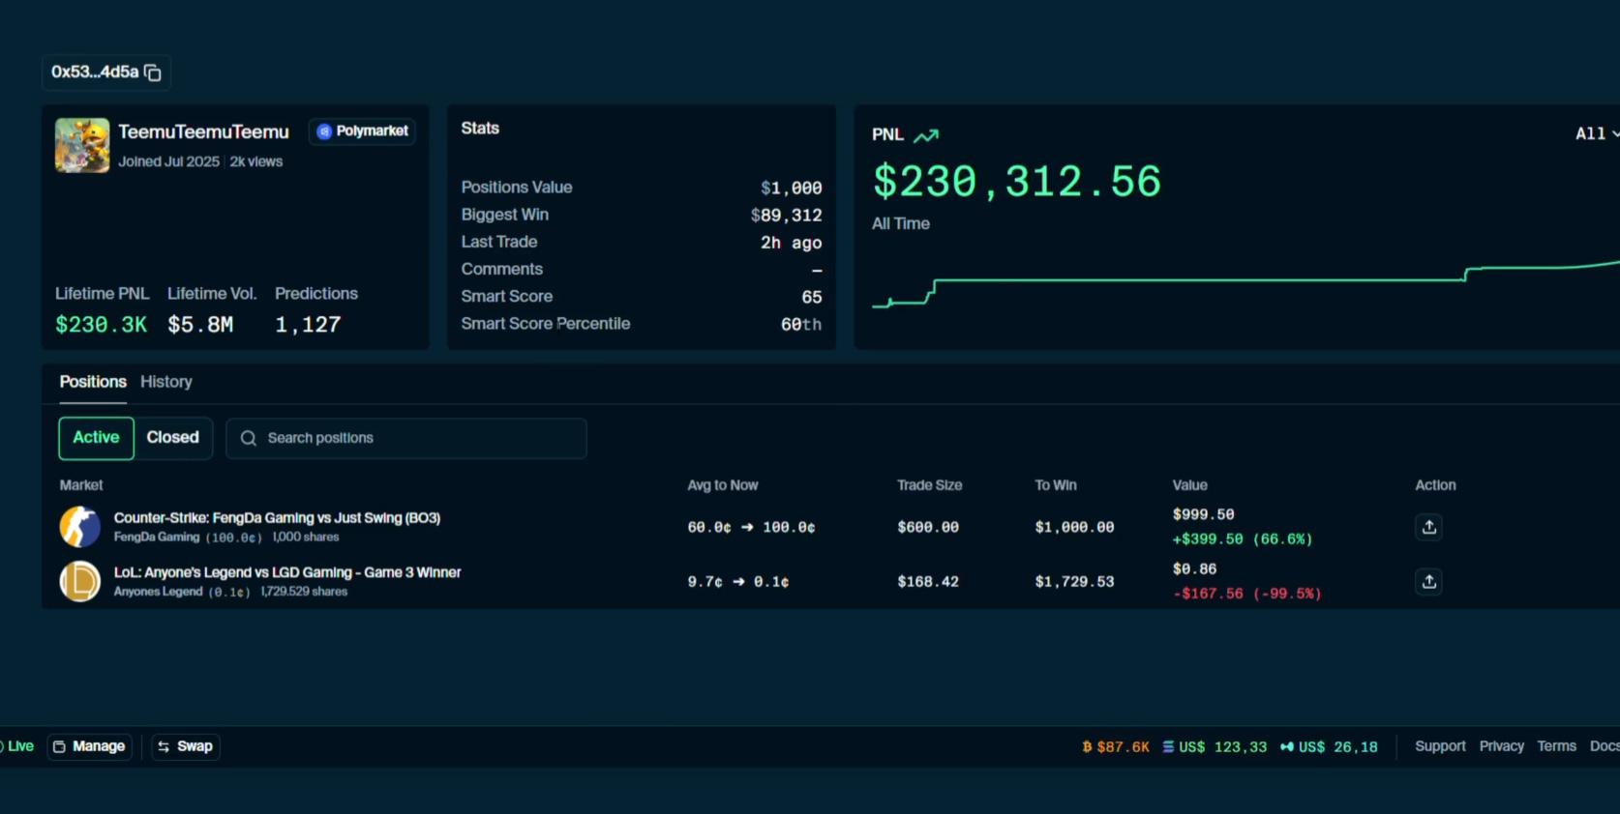The width and height of the screenshot is (1620, 814).
Task: Open Swap in the bottom bar
Action: pos(186,746)
